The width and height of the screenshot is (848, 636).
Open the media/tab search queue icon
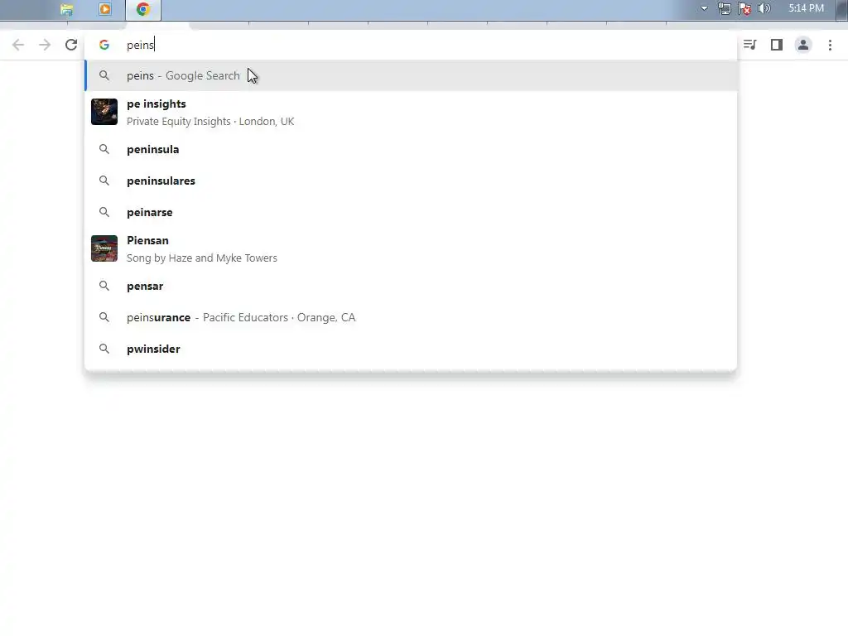749,45
